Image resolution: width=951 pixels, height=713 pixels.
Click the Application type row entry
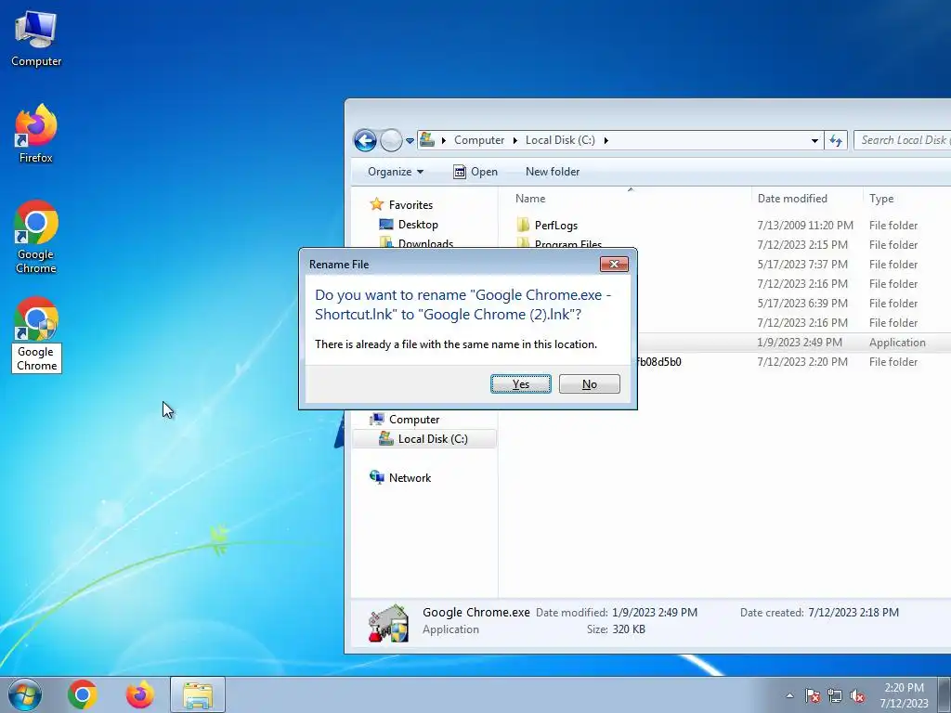pos(897,343)
